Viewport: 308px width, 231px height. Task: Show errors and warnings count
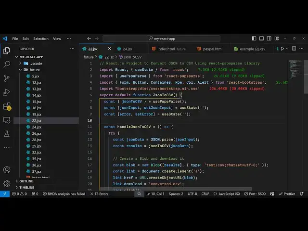pos(19,194)
